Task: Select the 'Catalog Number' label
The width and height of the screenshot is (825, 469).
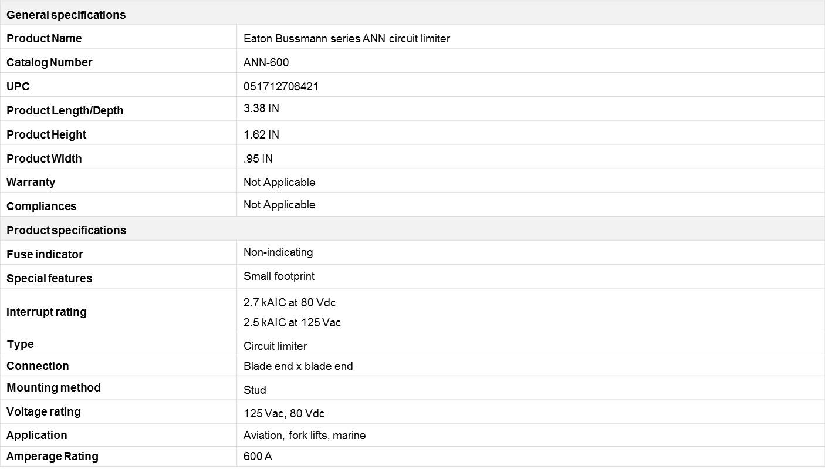Action: (49, 63)
